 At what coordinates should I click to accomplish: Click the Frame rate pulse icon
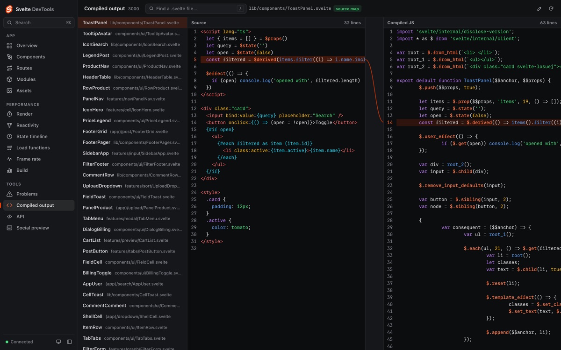tap(9, 159)
